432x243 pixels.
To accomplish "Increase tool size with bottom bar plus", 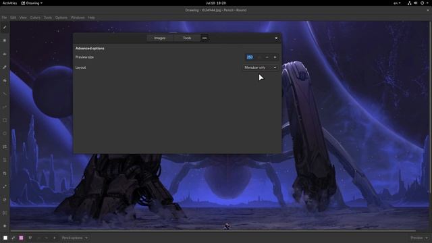I will click(54, 238).
